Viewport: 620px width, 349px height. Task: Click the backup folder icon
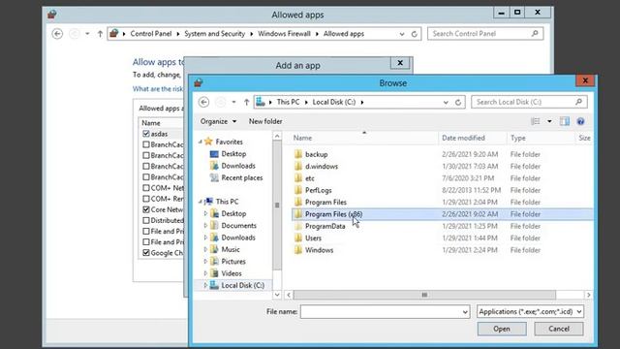[x=298, y=154]
